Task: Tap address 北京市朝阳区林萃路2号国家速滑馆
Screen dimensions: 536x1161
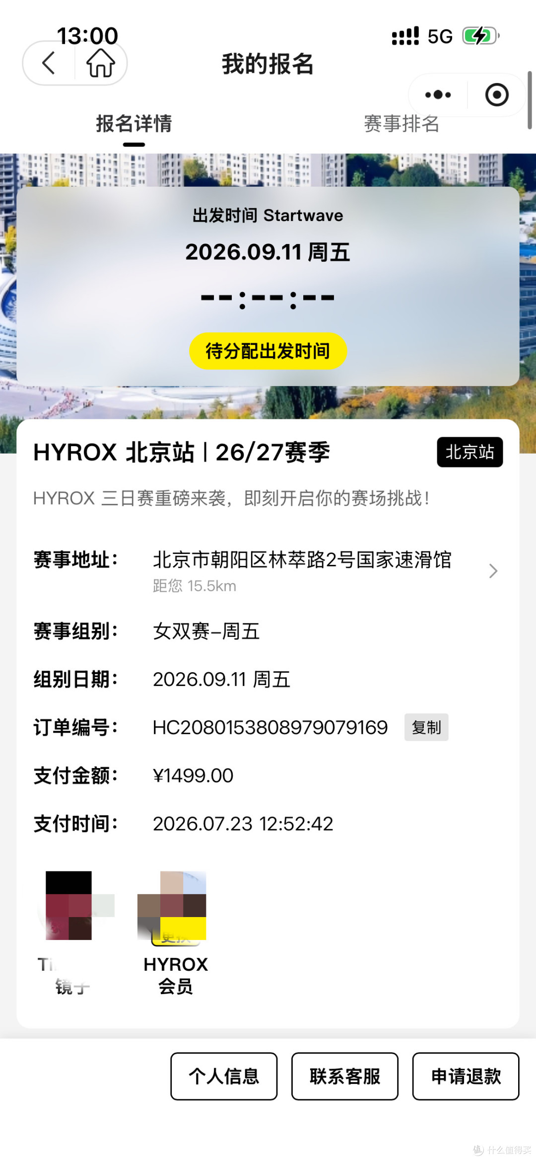Action: 302,560
